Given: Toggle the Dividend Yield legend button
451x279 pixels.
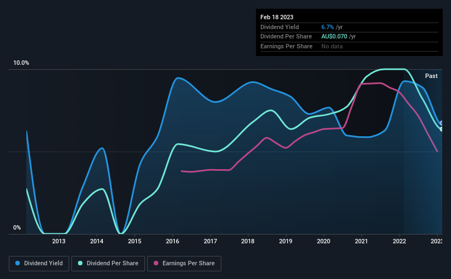Looking at the screenshot, I should click(39, 263).
